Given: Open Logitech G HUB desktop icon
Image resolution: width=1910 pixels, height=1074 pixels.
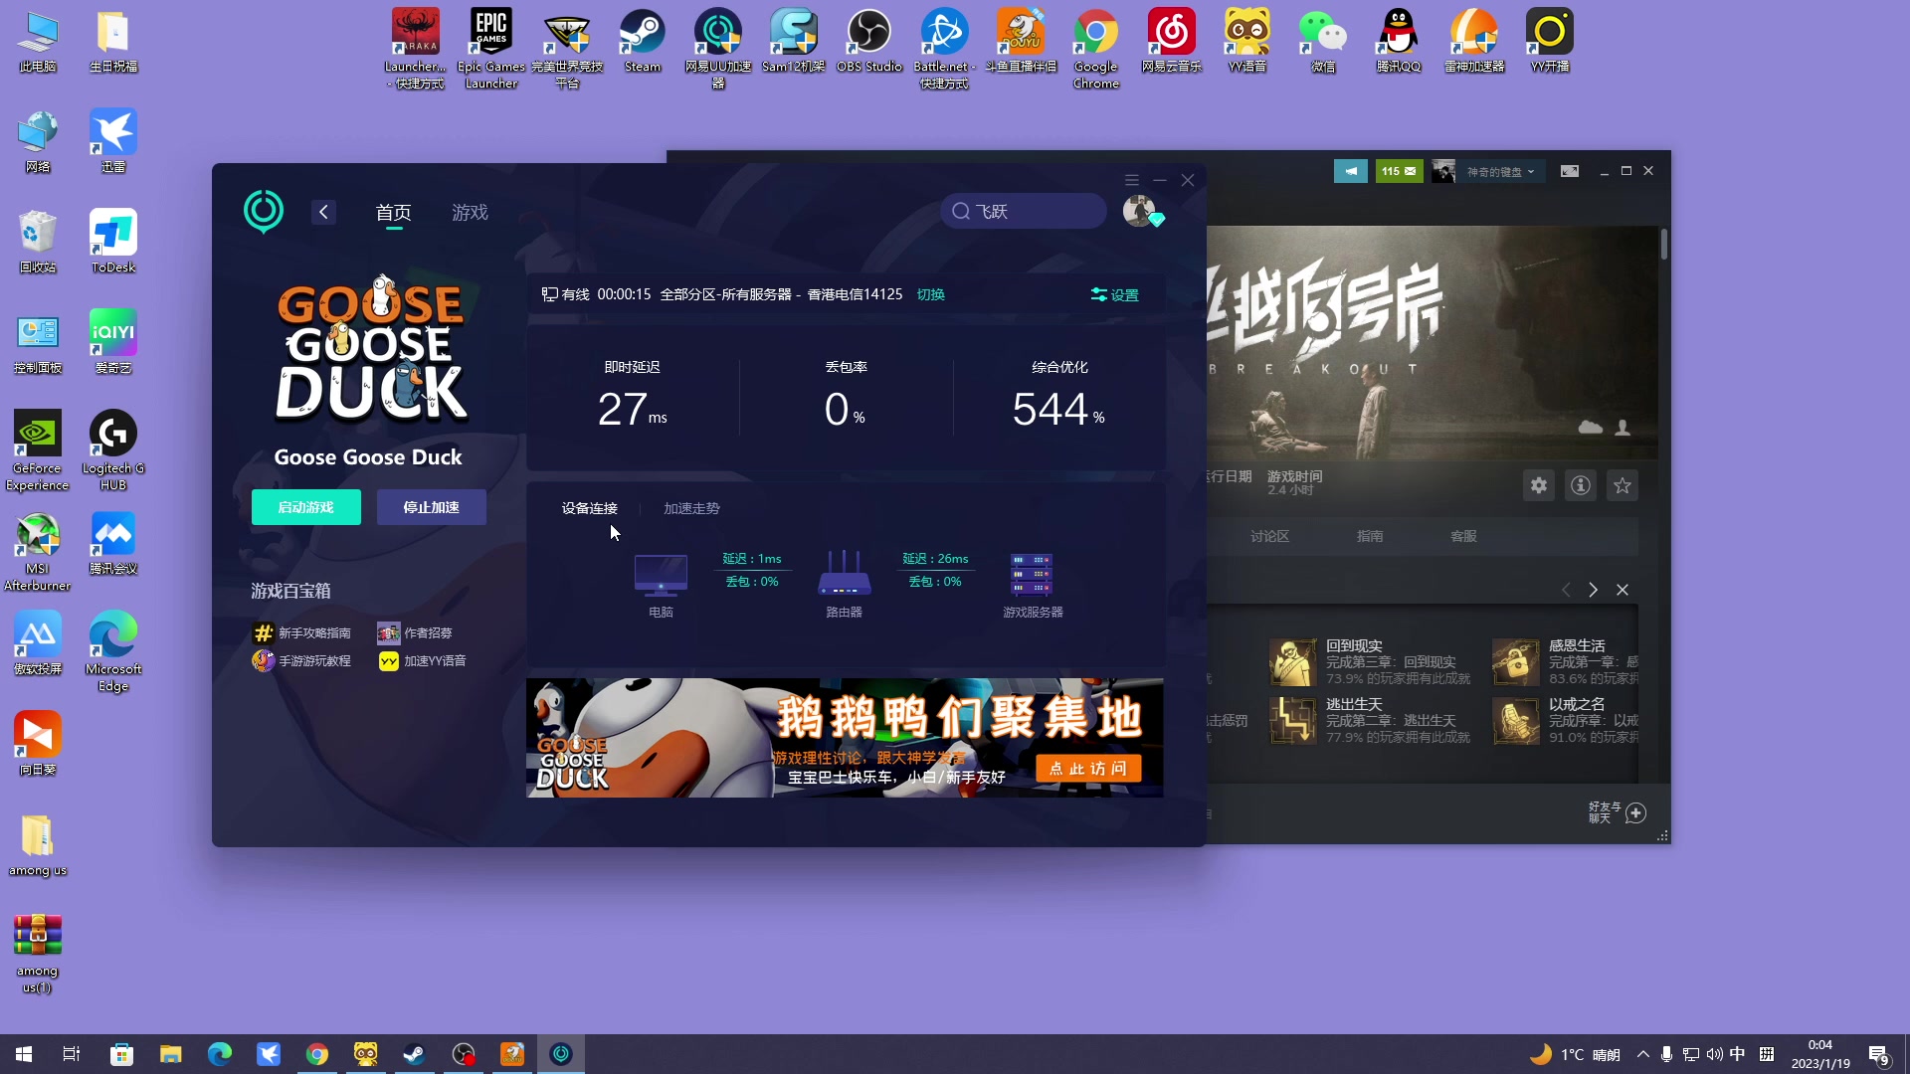Looking at the screenshot, I should click(112, 450).
